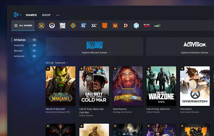The height and width of the screenshot is (136, 214).
Task: Open MW2 icon in game bar
Action: coord(157,26)
